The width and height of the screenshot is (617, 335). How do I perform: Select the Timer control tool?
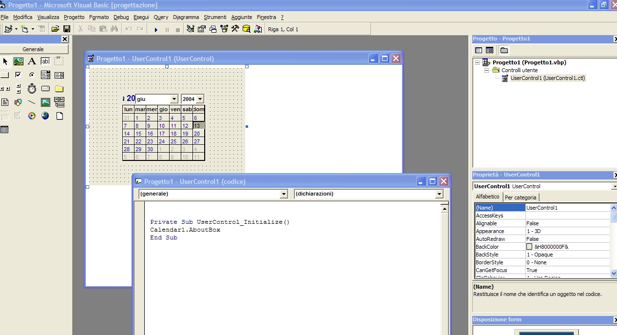click(x=32, y=89)
